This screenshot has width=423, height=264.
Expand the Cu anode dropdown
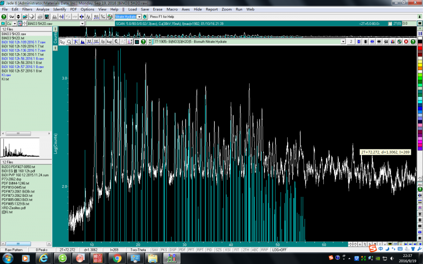[x=15, y=23]
